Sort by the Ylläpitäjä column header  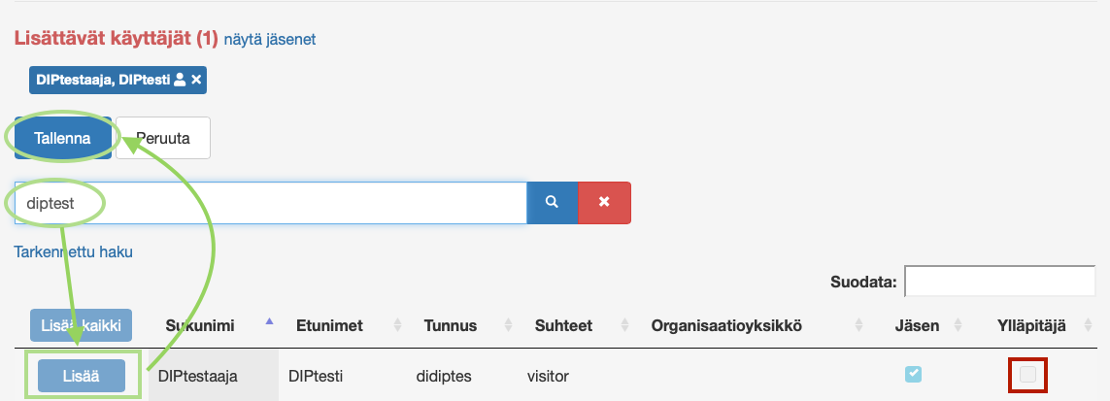(x=1031, y=326)
